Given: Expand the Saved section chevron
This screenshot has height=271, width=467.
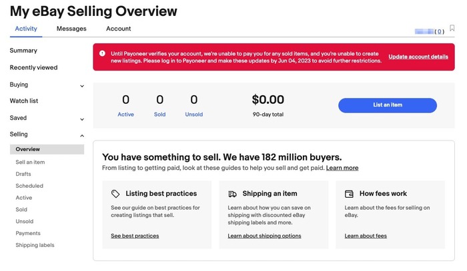Looking at the screenshot, I should 82,119.
